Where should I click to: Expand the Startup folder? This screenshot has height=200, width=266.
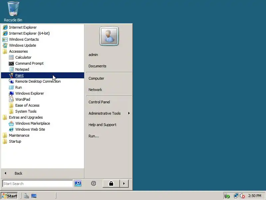(x=43, y=141)
